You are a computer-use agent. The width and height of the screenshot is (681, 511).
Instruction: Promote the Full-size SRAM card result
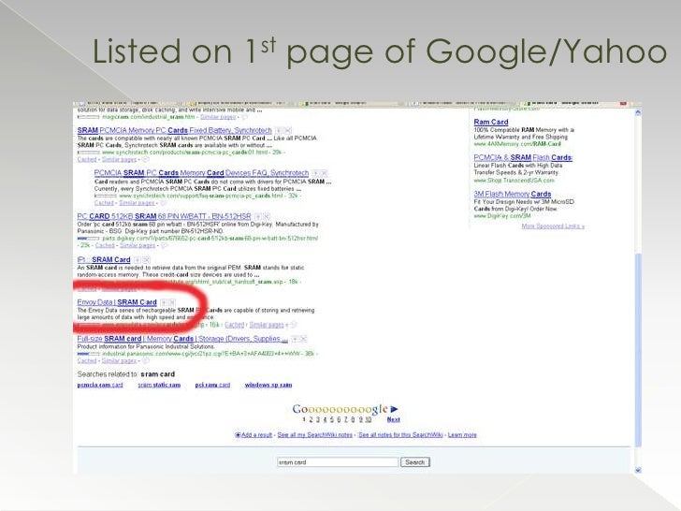(295, 339)
